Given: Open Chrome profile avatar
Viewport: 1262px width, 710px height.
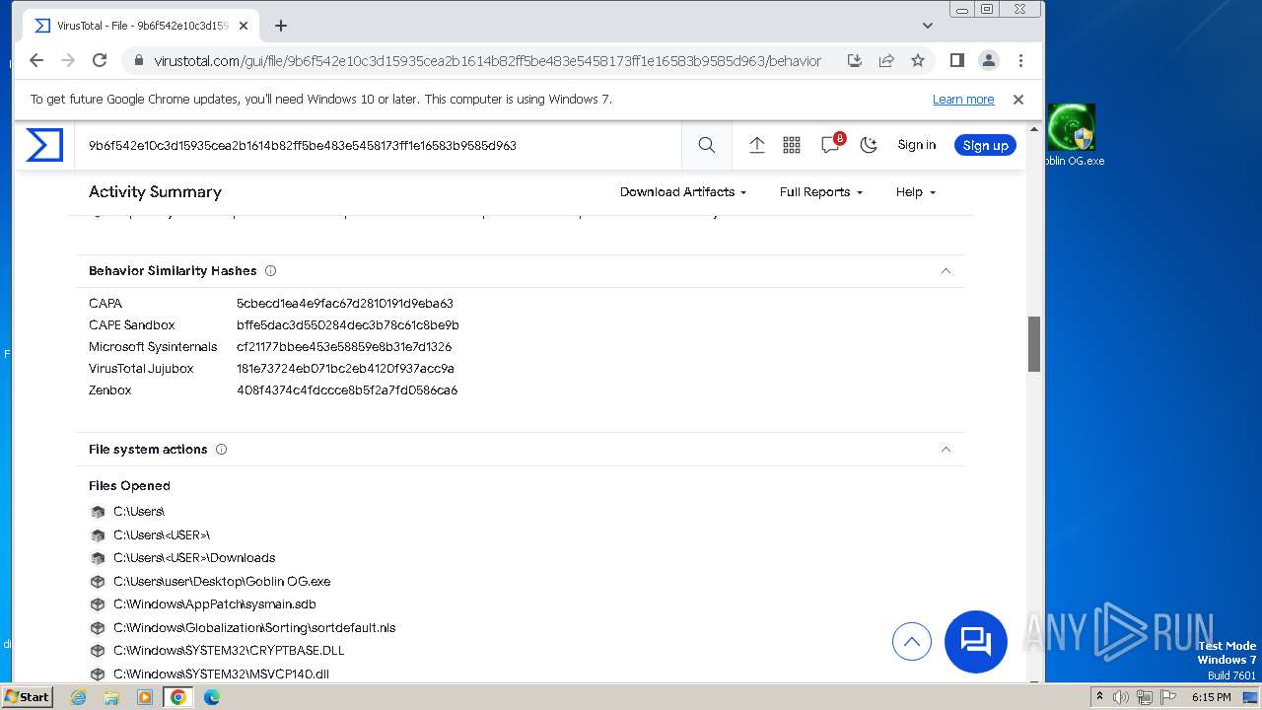Looking at the screenshot, I should point(989,60).
